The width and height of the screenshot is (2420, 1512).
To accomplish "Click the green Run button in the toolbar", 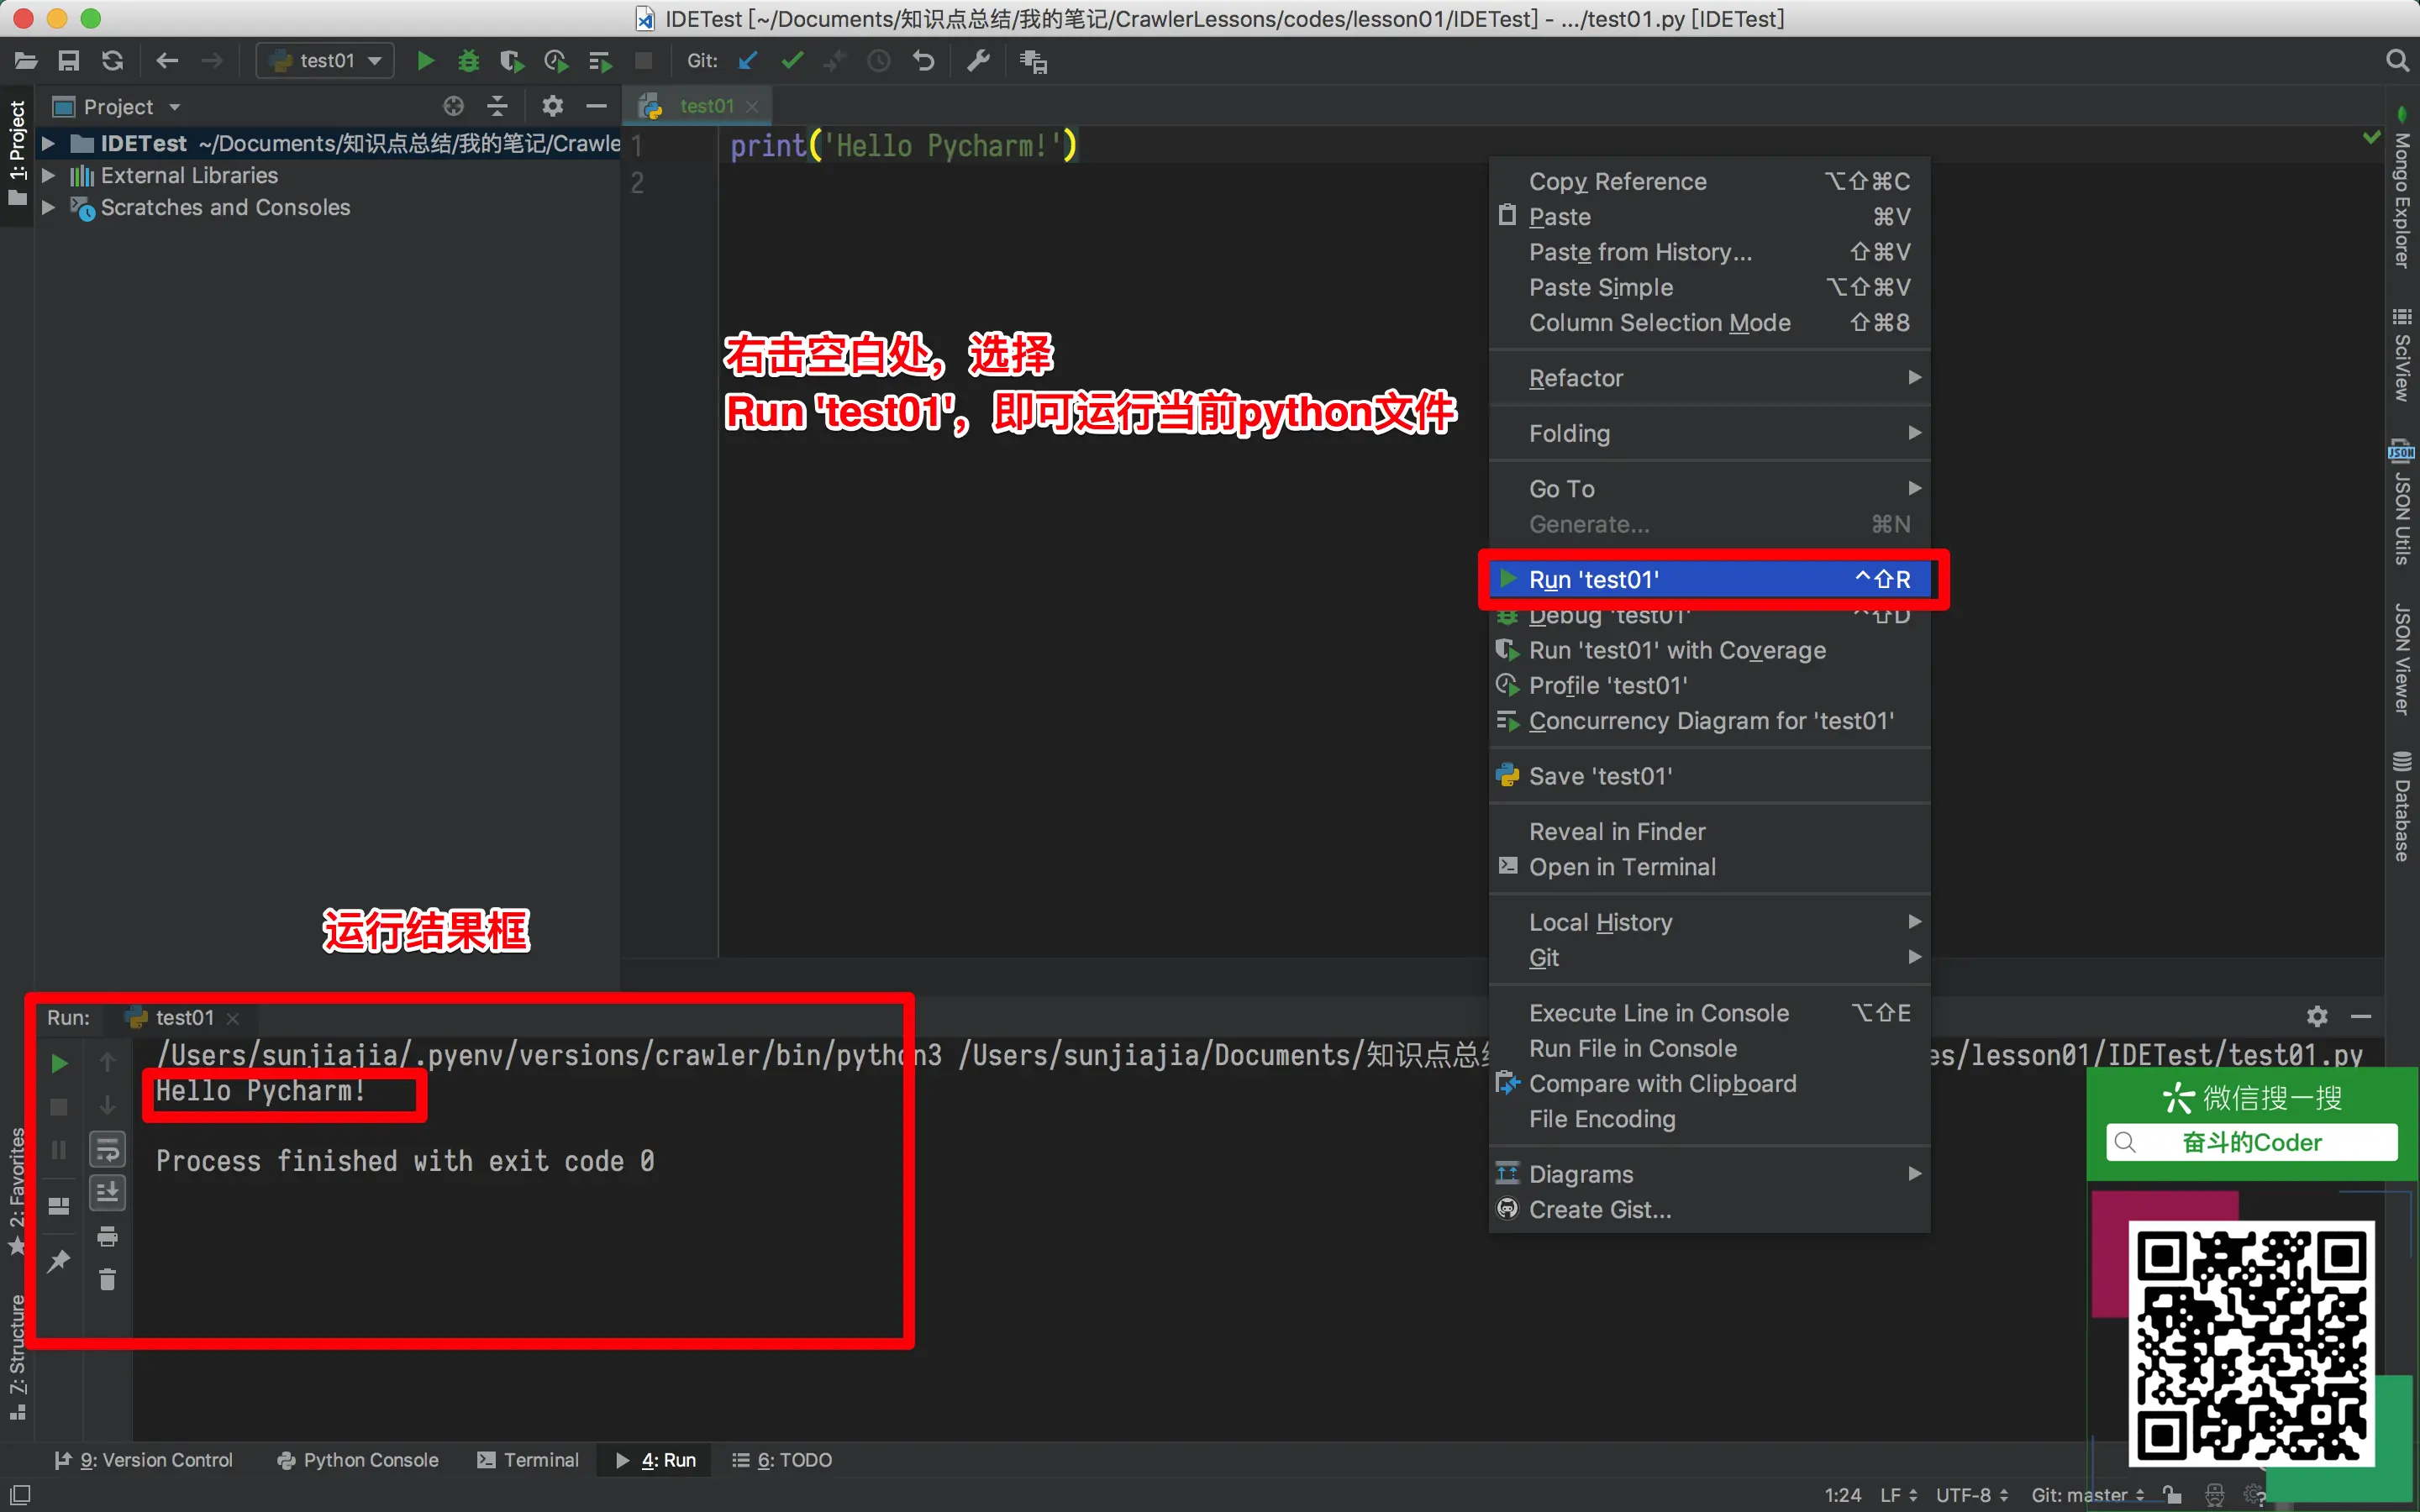I will point(425,61).
